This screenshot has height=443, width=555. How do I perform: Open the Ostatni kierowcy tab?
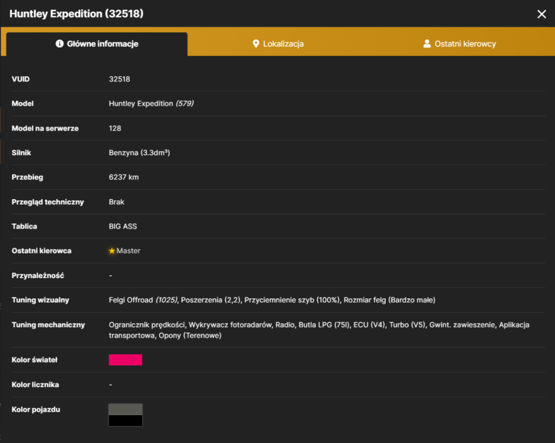[459, 44]
